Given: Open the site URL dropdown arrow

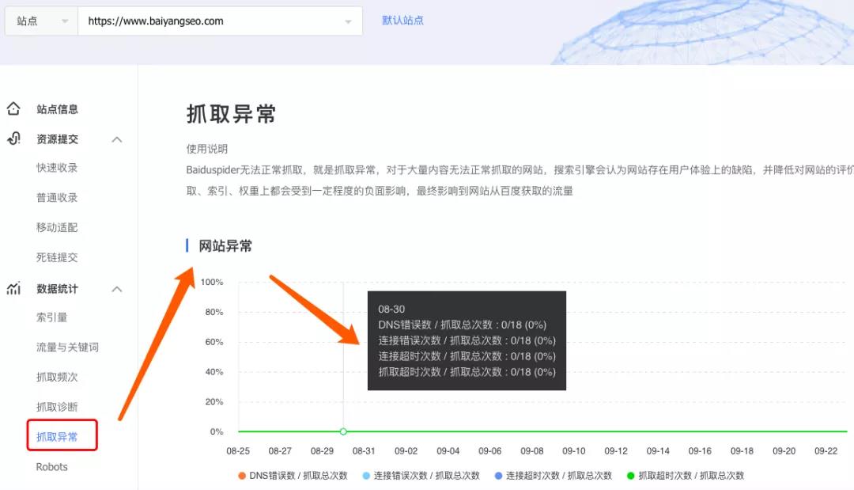Looking at the screenshot, I should [348, 21].
